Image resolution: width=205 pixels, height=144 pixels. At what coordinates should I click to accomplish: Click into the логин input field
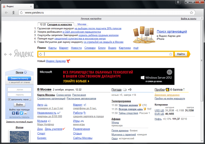[x=19, y=90]
